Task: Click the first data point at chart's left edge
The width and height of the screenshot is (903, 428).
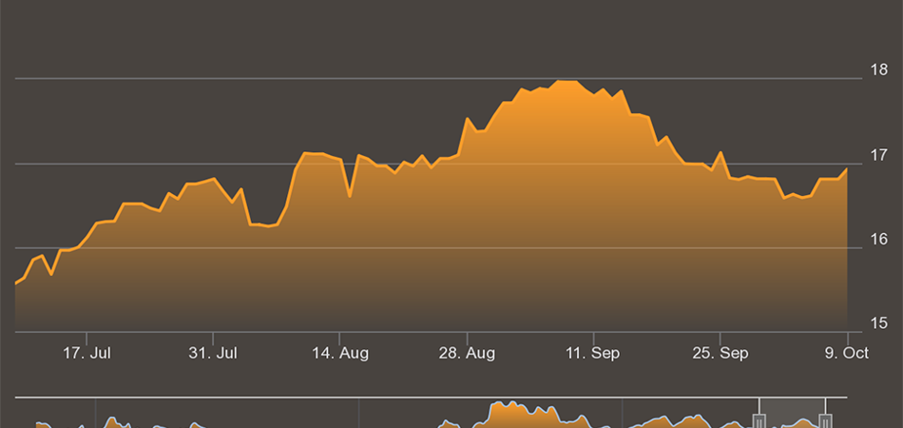Action: 16,283
